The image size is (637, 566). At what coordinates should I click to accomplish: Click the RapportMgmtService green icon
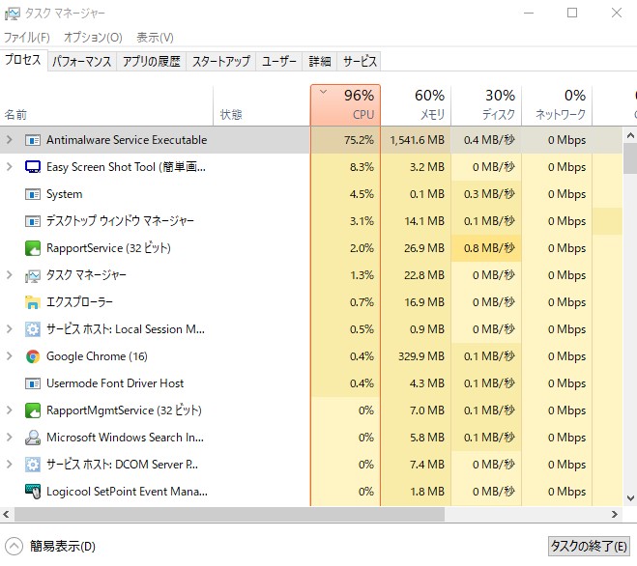33,410
